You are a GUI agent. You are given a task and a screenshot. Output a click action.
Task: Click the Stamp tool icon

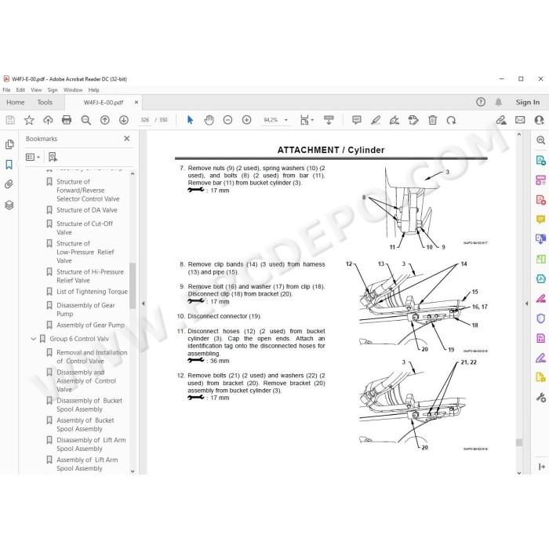pos(413,120)
